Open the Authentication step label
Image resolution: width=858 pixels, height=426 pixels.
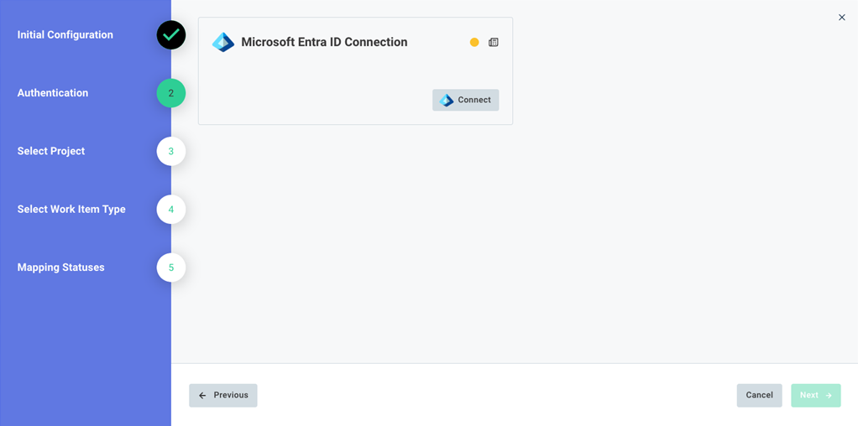pyautogui.click(x=53, y=93)
